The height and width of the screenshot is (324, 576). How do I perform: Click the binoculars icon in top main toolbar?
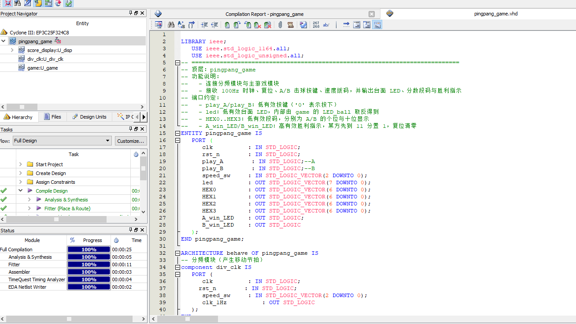point(18,3)
